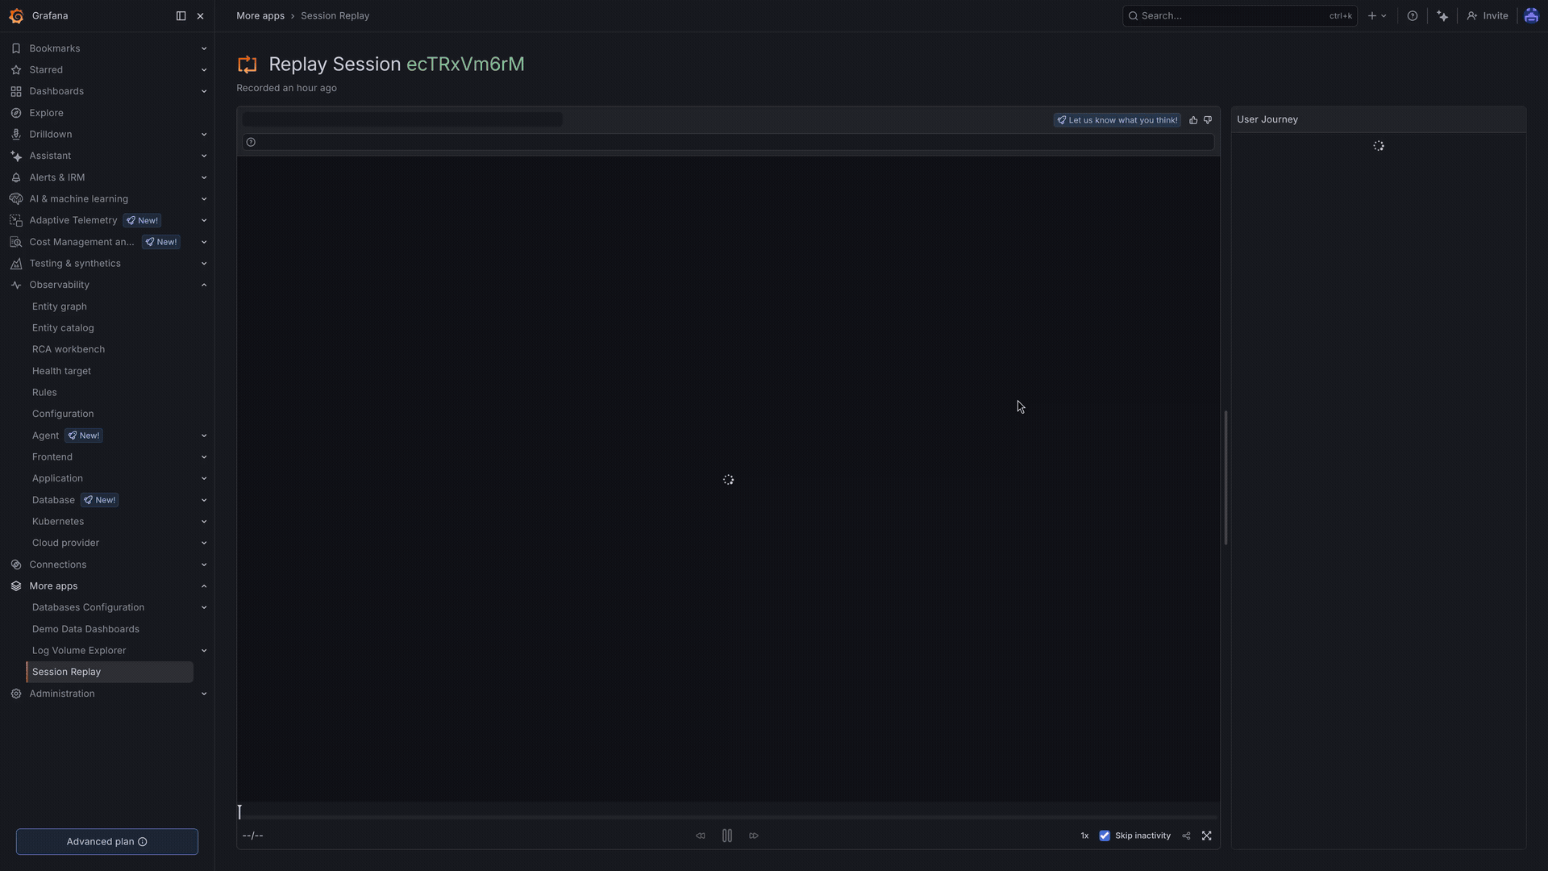The image size is (1548, 871).
Task: Open Rules under Observability
Action: click(44, 393)
